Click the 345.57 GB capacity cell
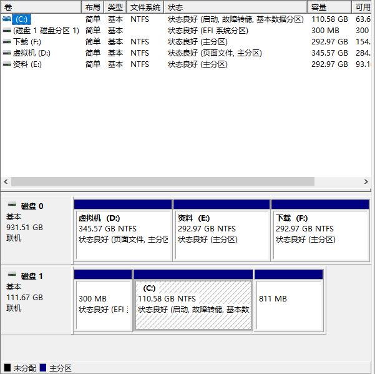Image resolution: width=375 pixels, height=374 pixels. coord(329,53)
